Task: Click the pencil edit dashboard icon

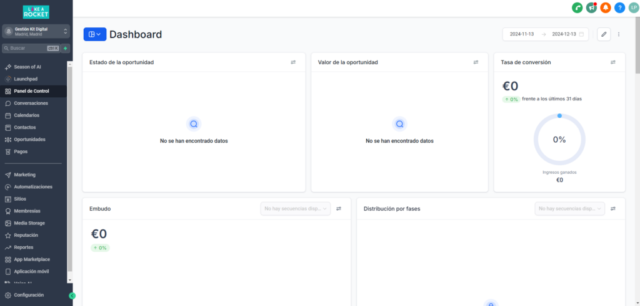Action: coord(604,34)
